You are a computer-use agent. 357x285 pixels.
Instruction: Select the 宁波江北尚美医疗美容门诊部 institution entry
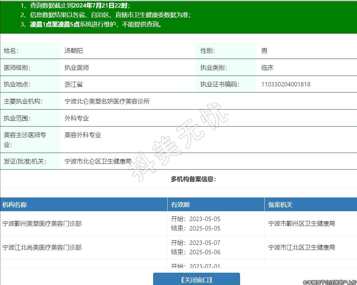tap(42, 247)
